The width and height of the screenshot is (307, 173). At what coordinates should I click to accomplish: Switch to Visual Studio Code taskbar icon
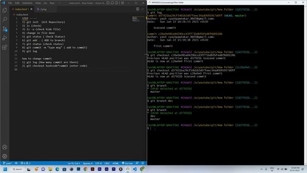(x=135, y=169)
